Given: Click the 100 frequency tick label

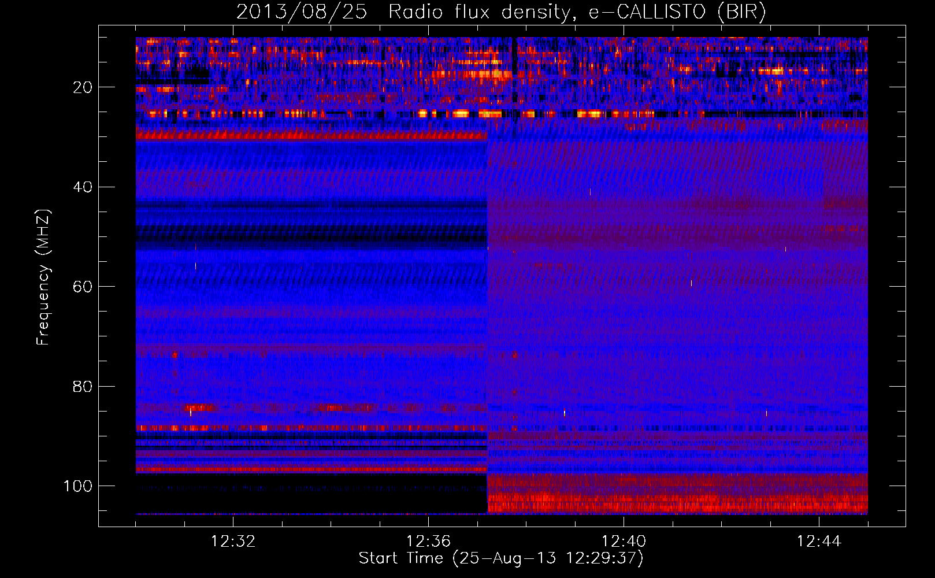Looking at the screenshot, I should (78, 486).
